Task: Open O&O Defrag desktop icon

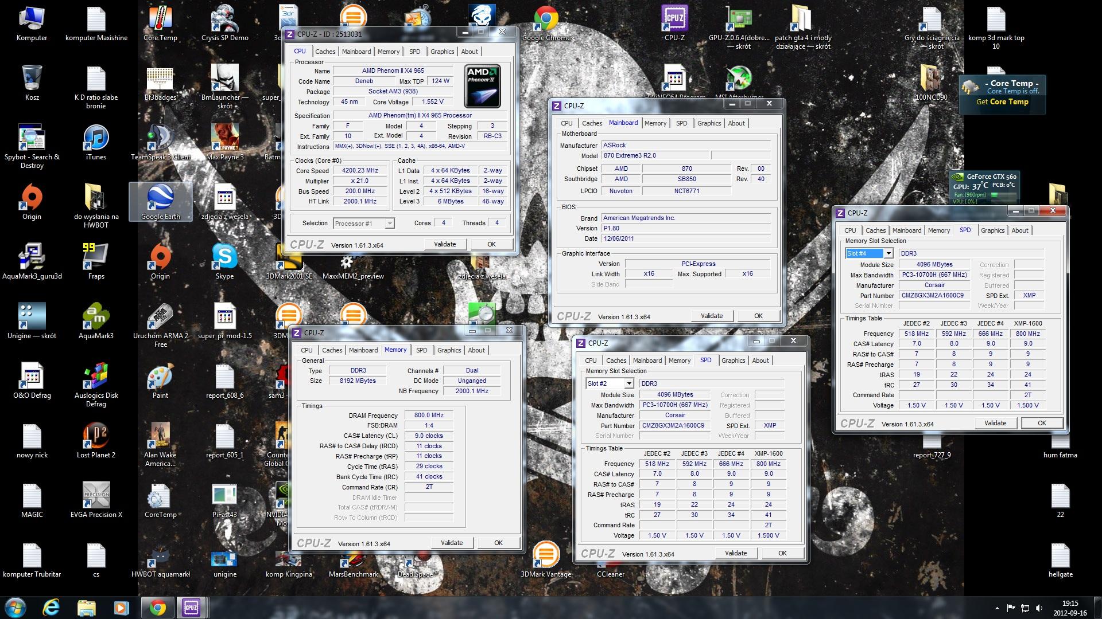Action: pos(32,382)
